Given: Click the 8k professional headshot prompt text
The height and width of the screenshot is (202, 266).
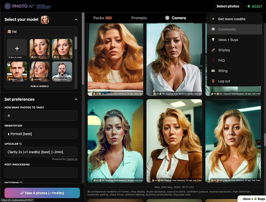Looking at the screenshot, I should [169, 193].
